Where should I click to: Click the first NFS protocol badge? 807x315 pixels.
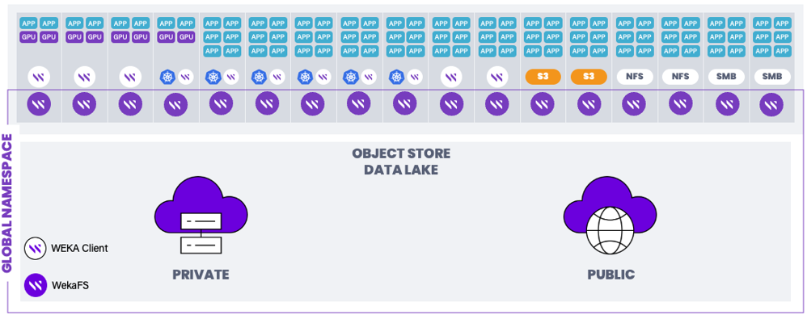tap(635, 76)
